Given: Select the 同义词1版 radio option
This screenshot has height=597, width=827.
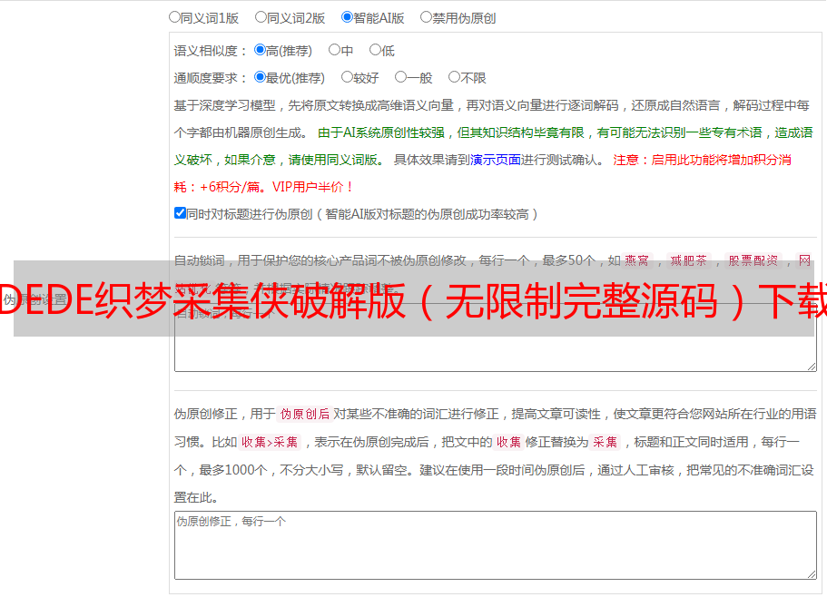Looking at the screenshot, I should coord(174,17).
